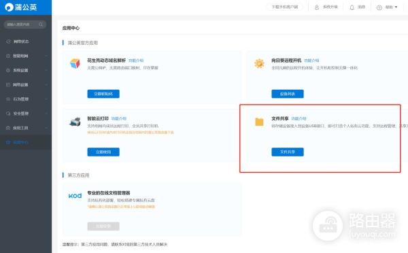The width and height of the screenshot is (408, 253).
Task: Click the 文件共享 card title
Action: [x=280, y=119]
